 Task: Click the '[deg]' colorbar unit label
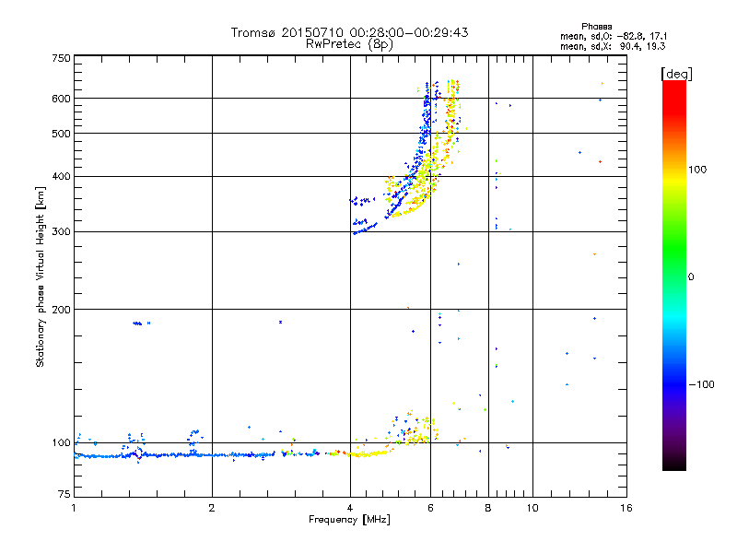(676, 74)
